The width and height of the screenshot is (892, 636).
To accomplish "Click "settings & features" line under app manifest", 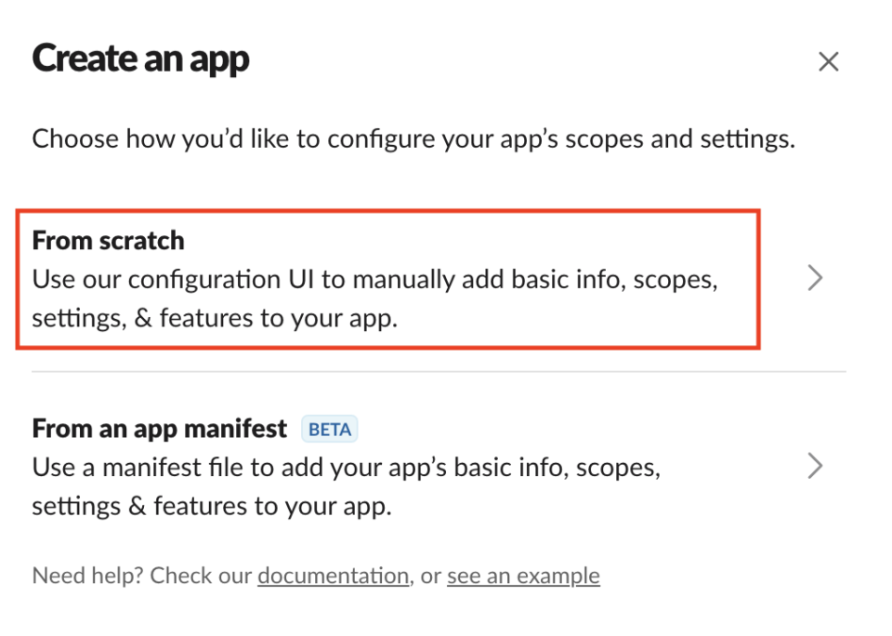I will coord(211,507).
